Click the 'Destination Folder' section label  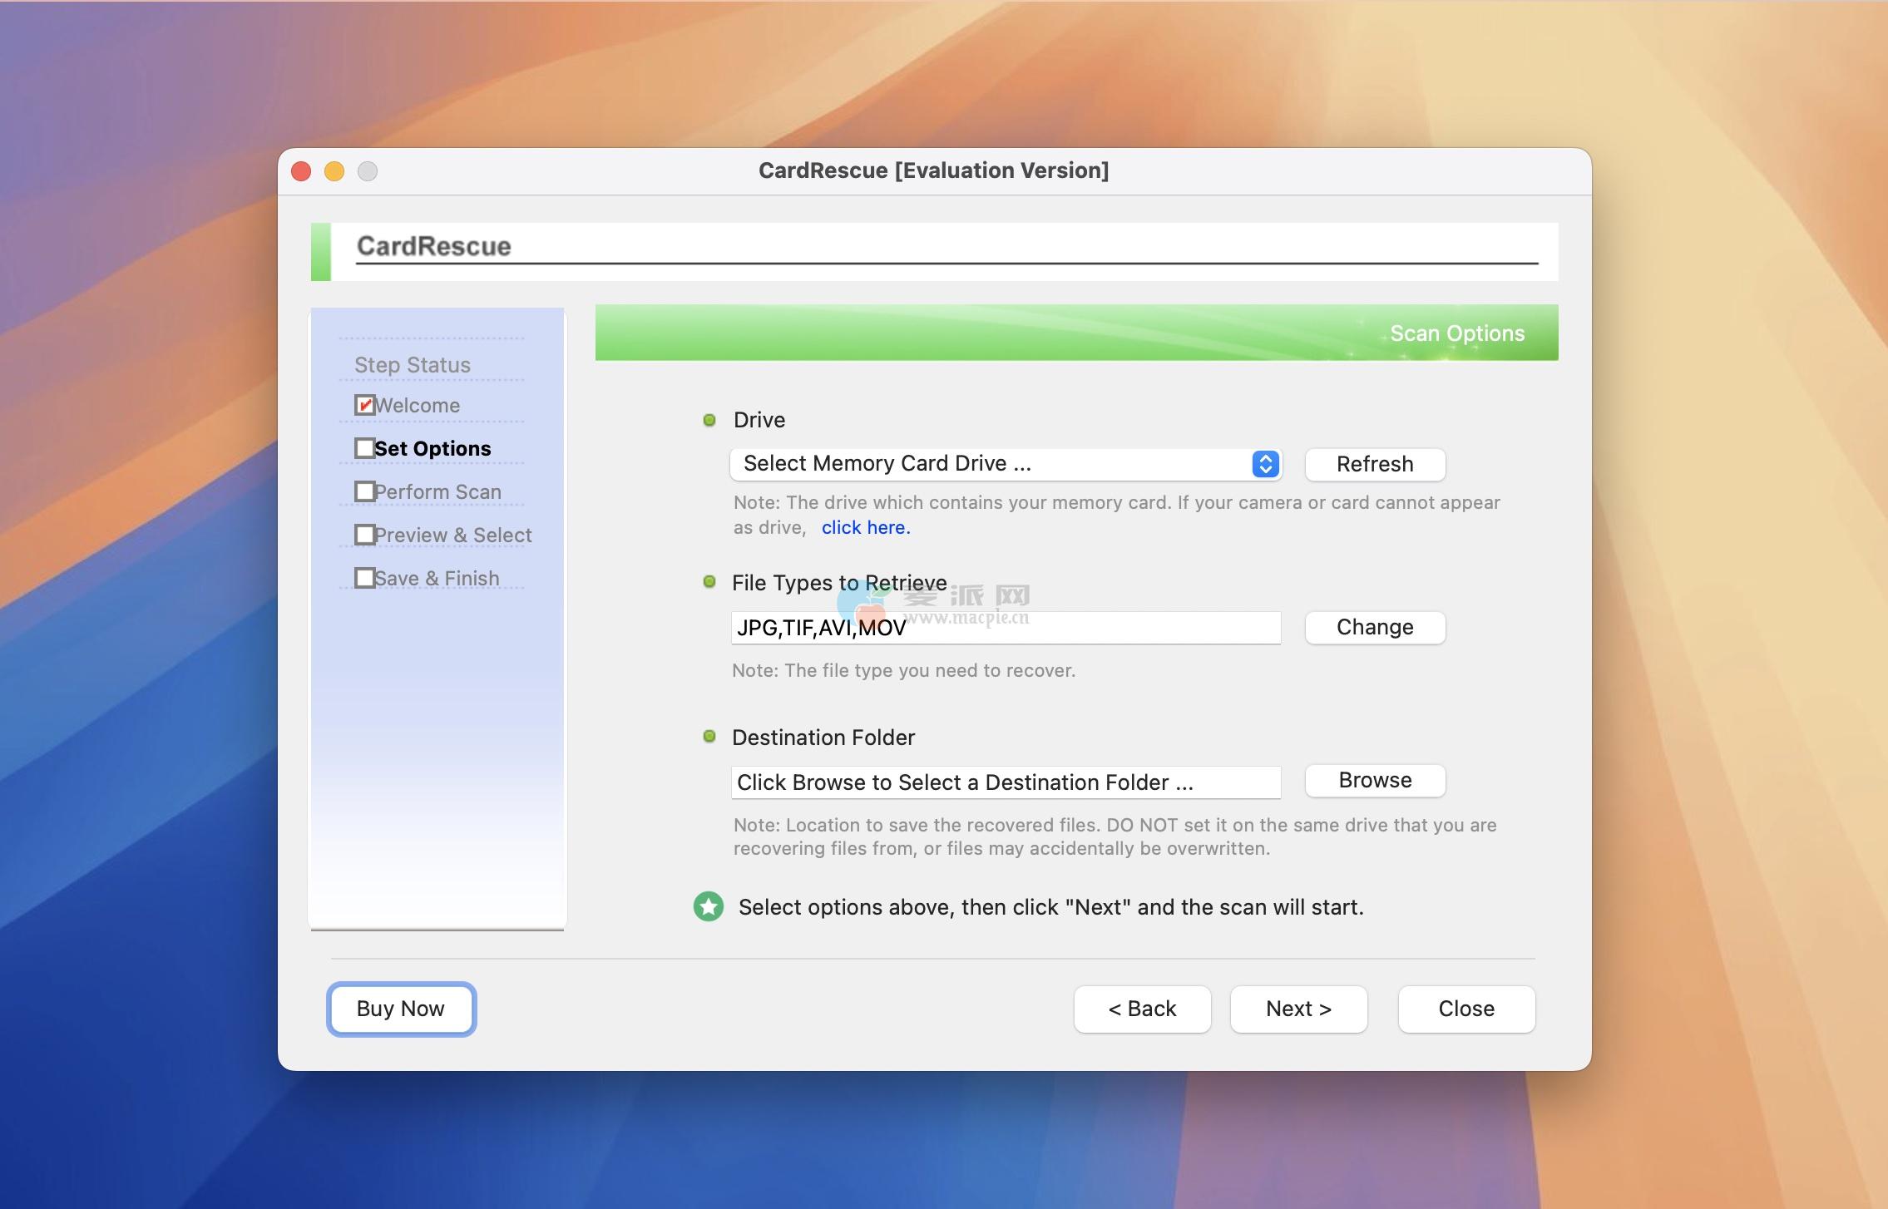click(x=823, y=738)
